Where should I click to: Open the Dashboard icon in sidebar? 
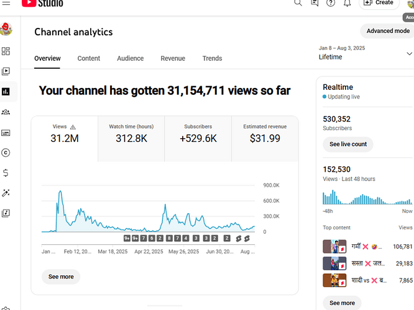click(6, 51)
